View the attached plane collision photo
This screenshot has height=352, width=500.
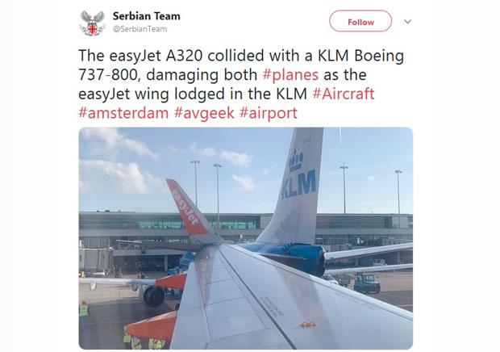tap(246, 238)
